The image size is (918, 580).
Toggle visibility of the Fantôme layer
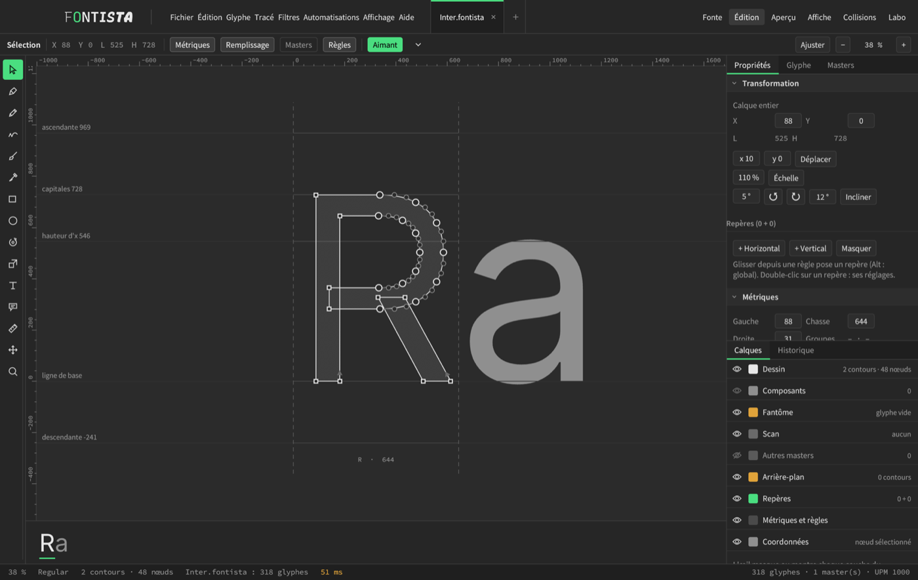tap(737, 412)
